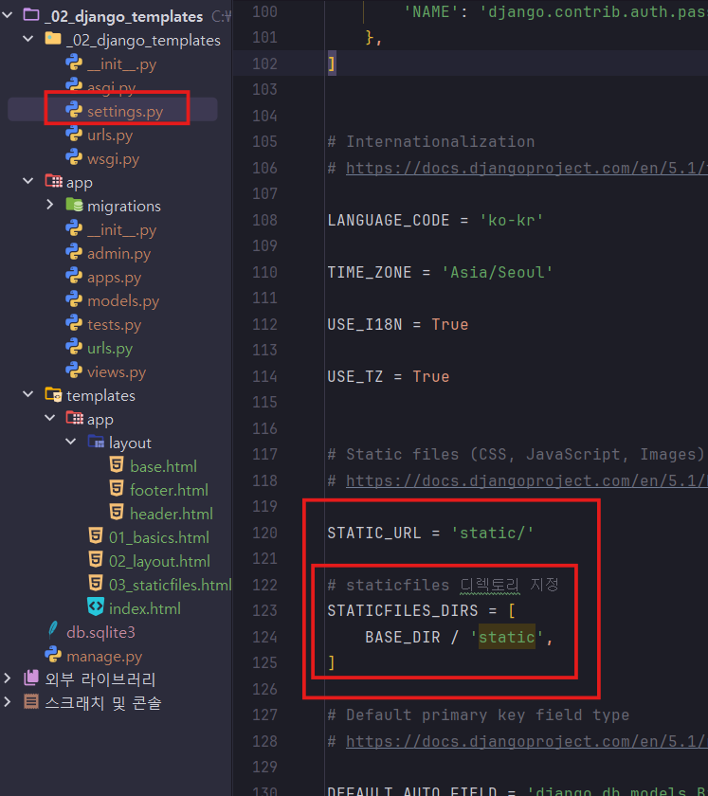The height and width of the screenshot is (796, 708).
Task: Click the HTML5 icon beside 01_basics.html
Action: [96, 535]
